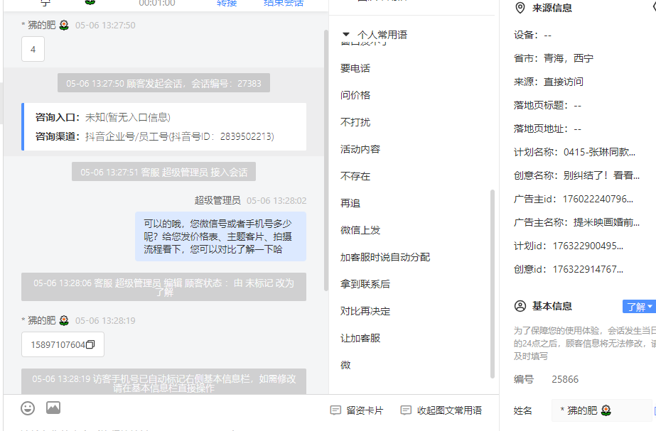Select the quick phrase 微
Viewport: 656px width, 431px height.
345,365
